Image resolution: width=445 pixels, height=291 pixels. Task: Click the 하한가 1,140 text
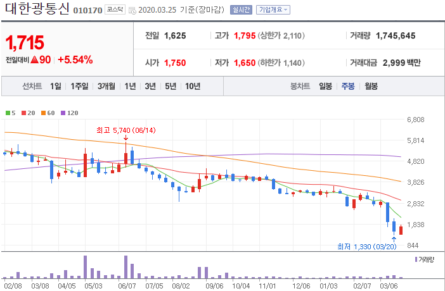click(281, 63)
